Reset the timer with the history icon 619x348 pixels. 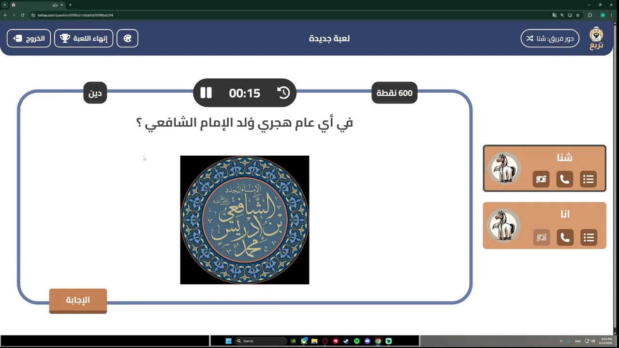[x=283, y=93]
